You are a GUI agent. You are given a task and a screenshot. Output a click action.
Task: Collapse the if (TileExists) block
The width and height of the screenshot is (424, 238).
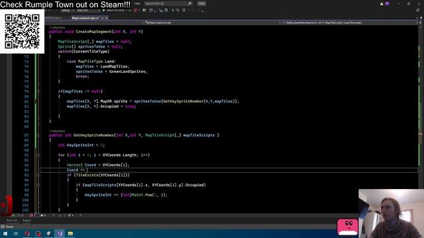pos(38,175)
